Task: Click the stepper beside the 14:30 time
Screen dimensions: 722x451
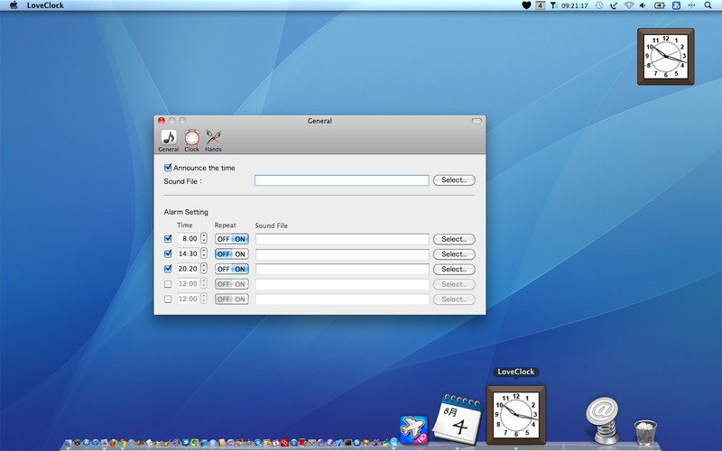Action: pos(204,253)
